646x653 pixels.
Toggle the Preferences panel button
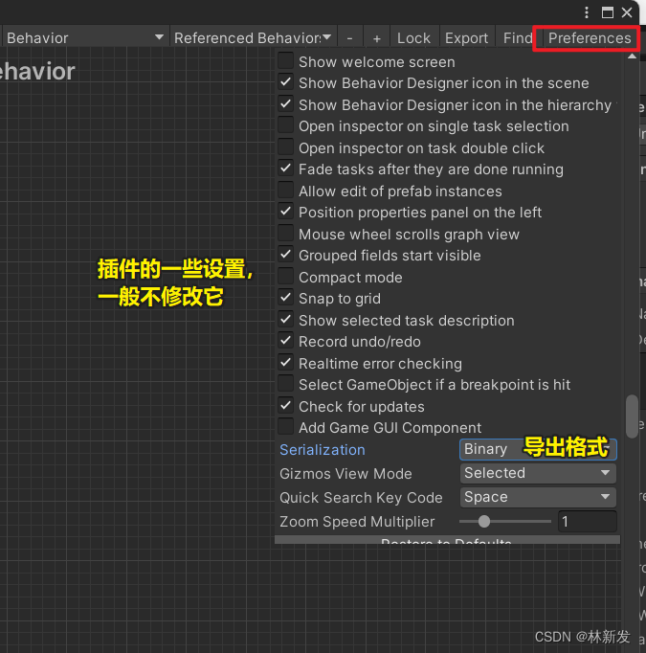pos(590,38)
